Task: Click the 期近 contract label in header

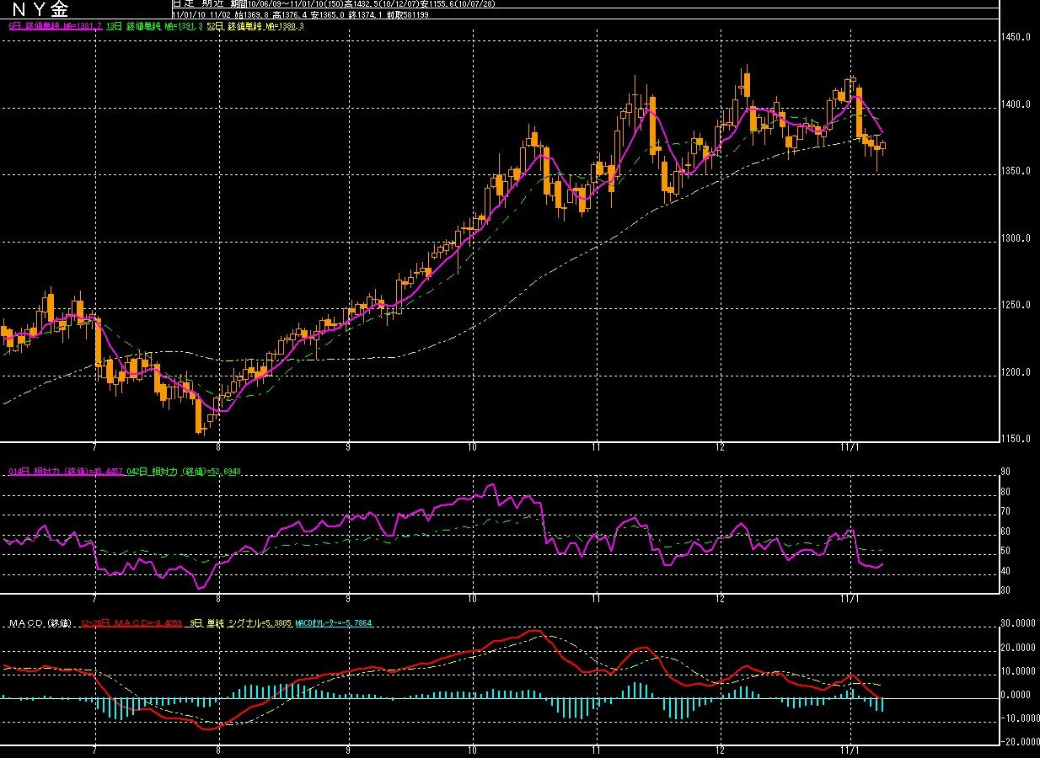Action: pyautogui.click(x=212, y=4)
